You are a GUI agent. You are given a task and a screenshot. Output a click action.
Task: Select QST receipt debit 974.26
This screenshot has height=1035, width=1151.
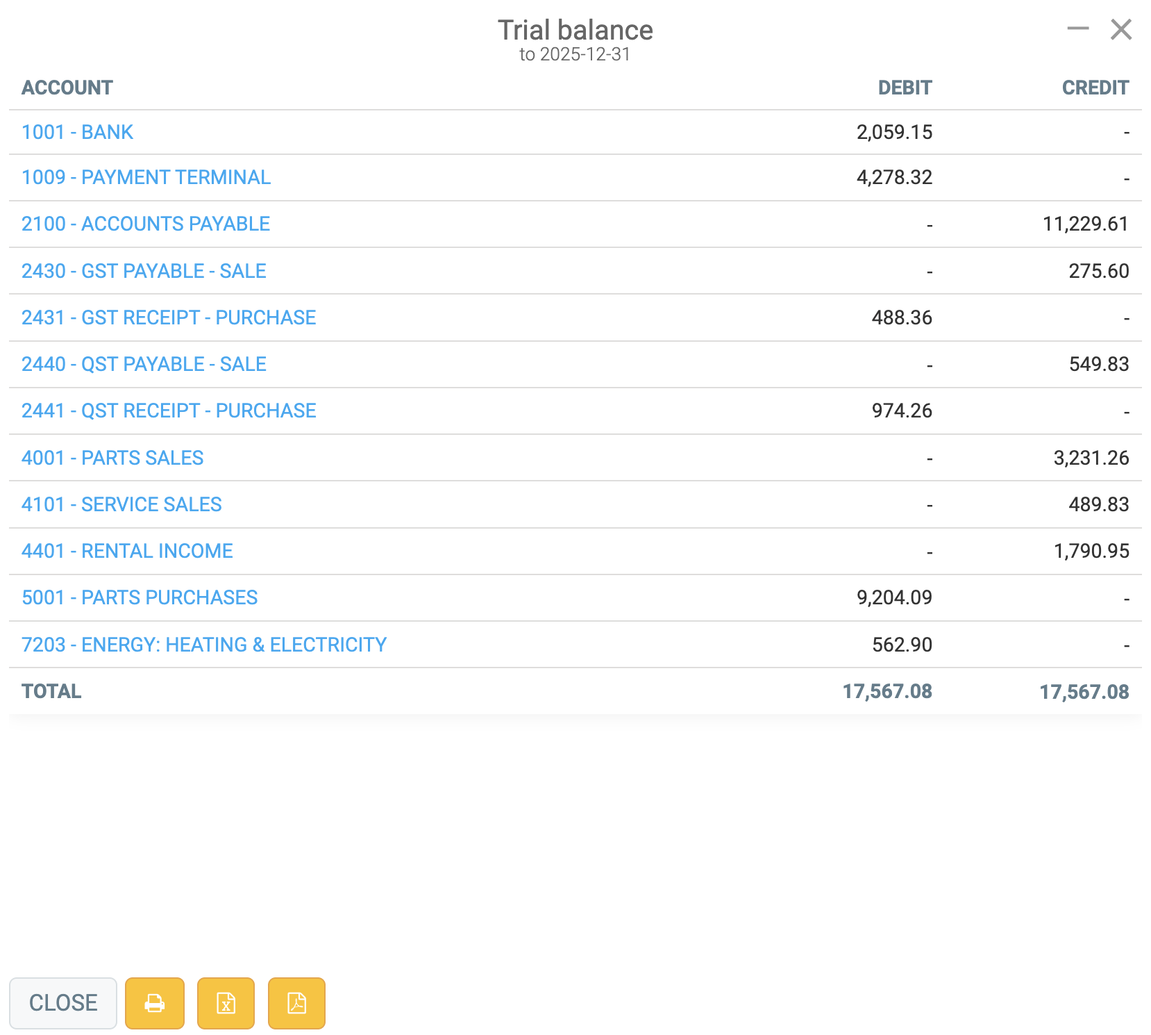coord(902,411)
